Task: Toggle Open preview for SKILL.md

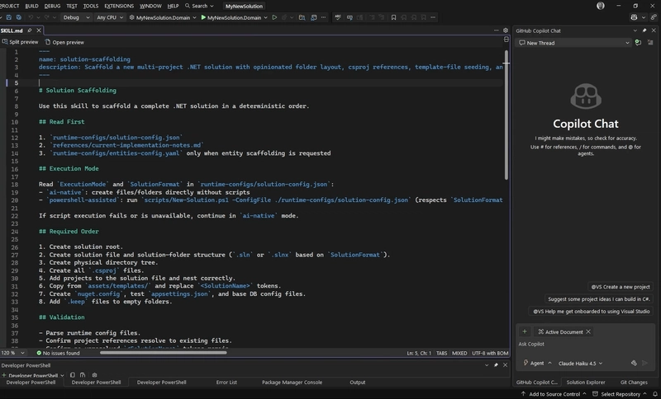Action: (64, 42)
